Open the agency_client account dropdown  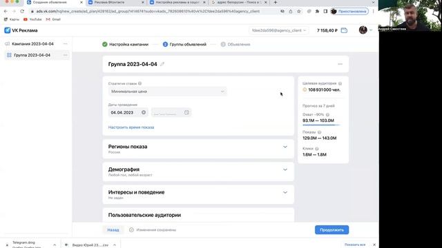tap(278, 30)
